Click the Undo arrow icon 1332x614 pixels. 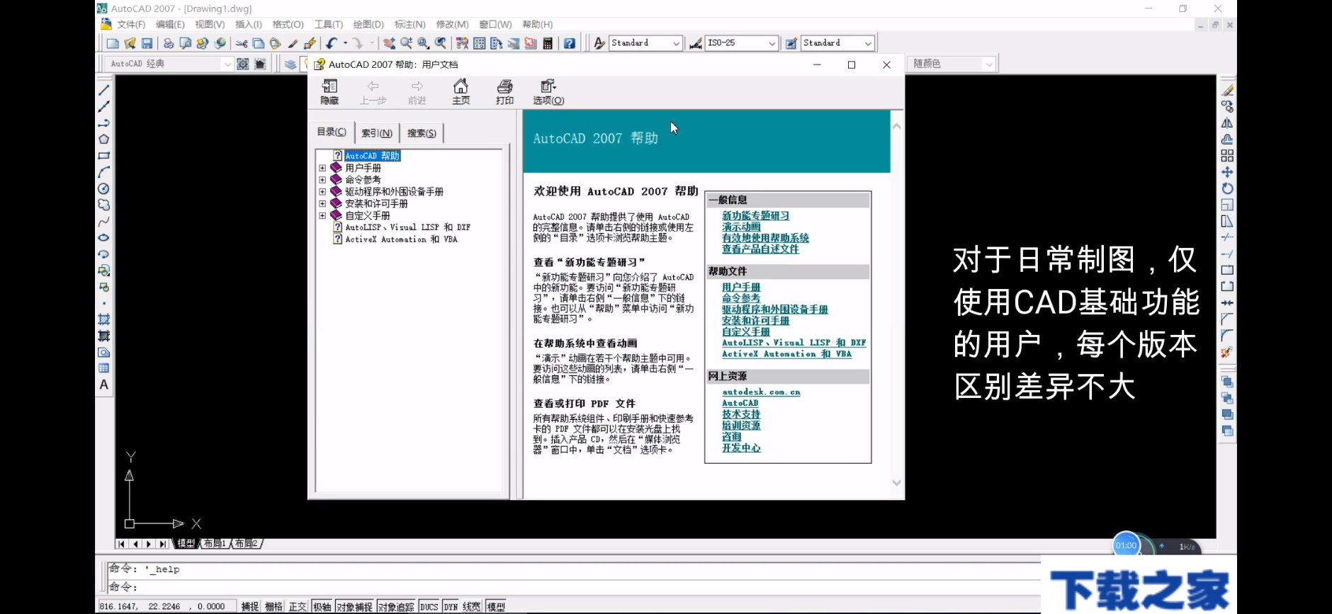(332, 43)
